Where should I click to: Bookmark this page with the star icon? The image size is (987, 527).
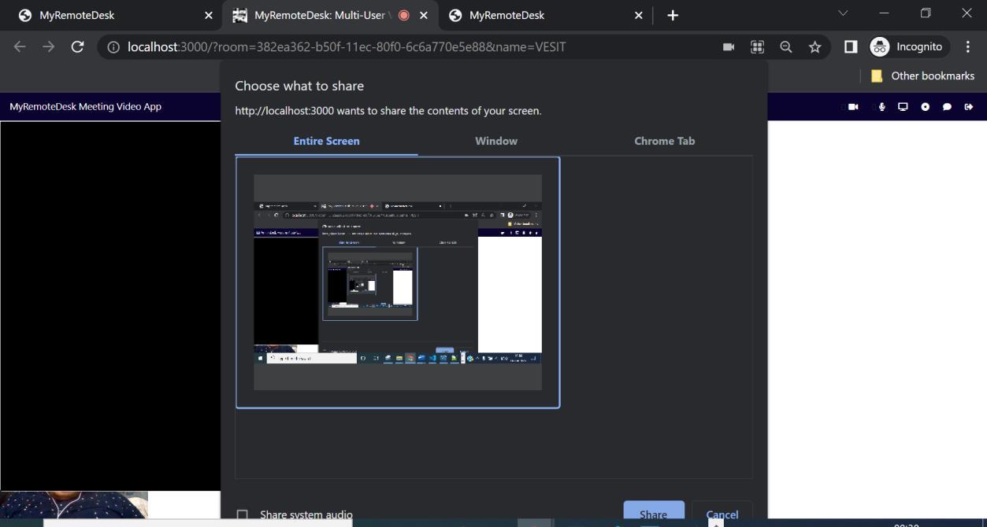(814, 47)
